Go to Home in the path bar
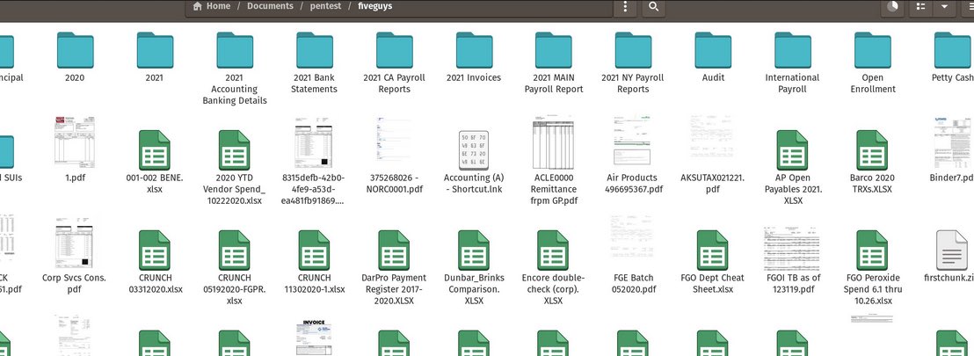 click(x=212, y=6)
